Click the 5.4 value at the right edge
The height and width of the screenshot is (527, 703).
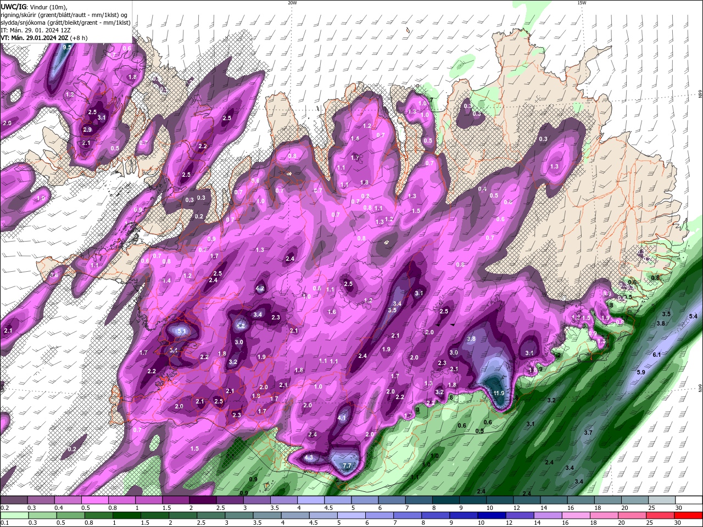click(x=693, y=316)
